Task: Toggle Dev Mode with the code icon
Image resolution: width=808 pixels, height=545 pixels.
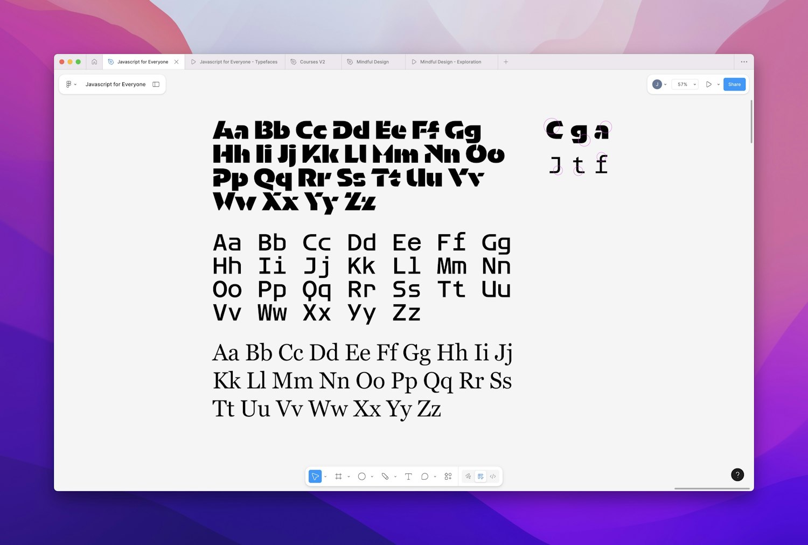Action: point(492,476)
